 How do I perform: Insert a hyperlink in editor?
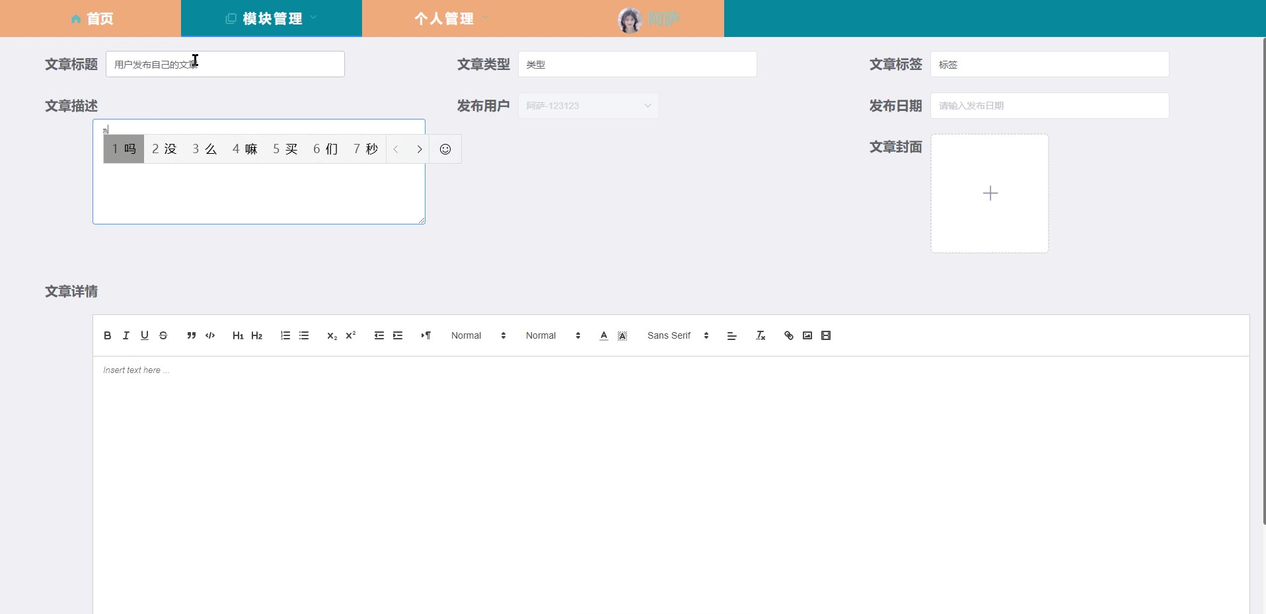click(x=789, y=335)
